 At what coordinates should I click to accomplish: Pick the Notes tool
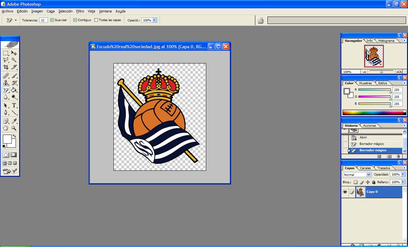click(6, 121)
